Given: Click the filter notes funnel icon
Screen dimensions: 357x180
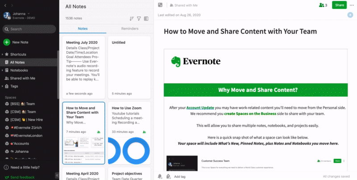Looking at the screenshot, I should (x=139, y=19).
